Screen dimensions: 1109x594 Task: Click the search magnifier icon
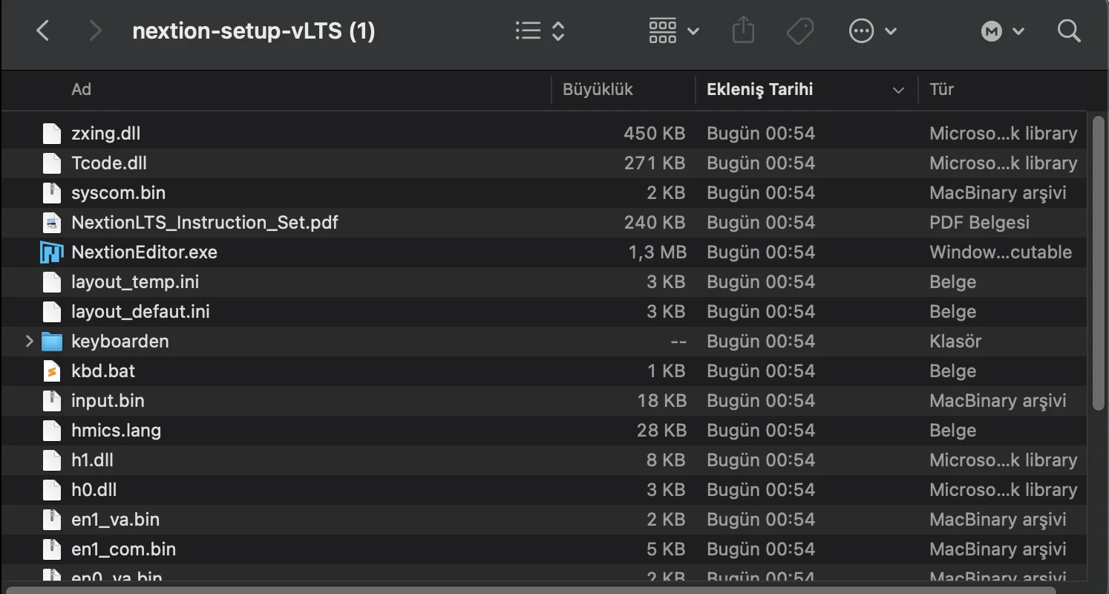click(1068, 31)
